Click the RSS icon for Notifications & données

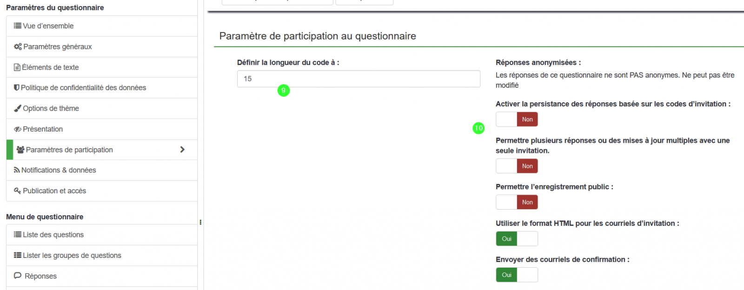pos(17,170)
